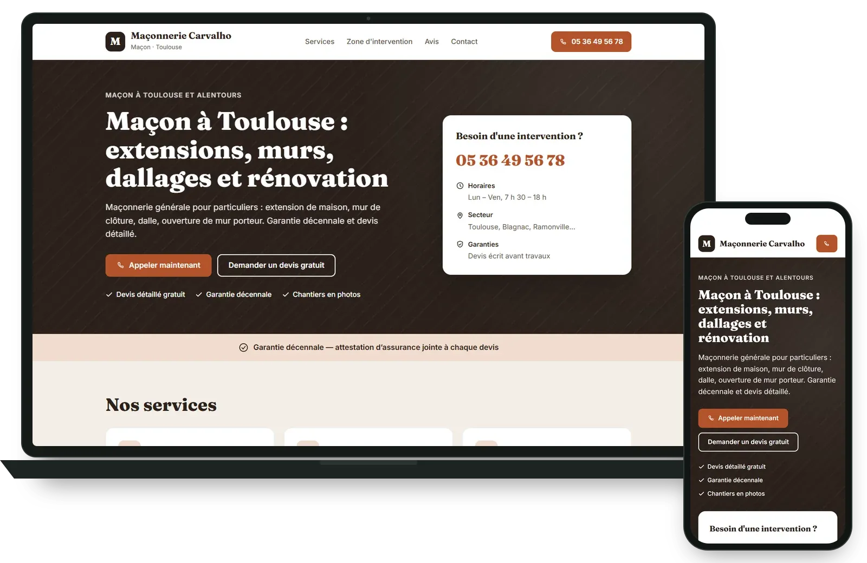Image resolution: width=867 pixels, height=563 pixels.
Task: Click the 05 36 49 56 78 header button
Action: pyautogui.click(x=591, y=42)
